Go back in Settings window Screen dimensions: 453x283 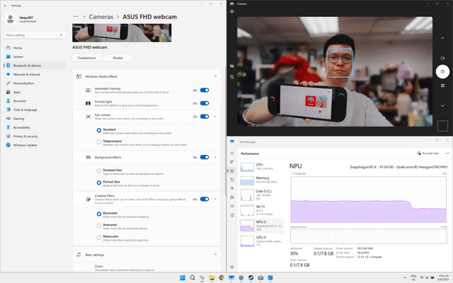[x=6, y=6]
